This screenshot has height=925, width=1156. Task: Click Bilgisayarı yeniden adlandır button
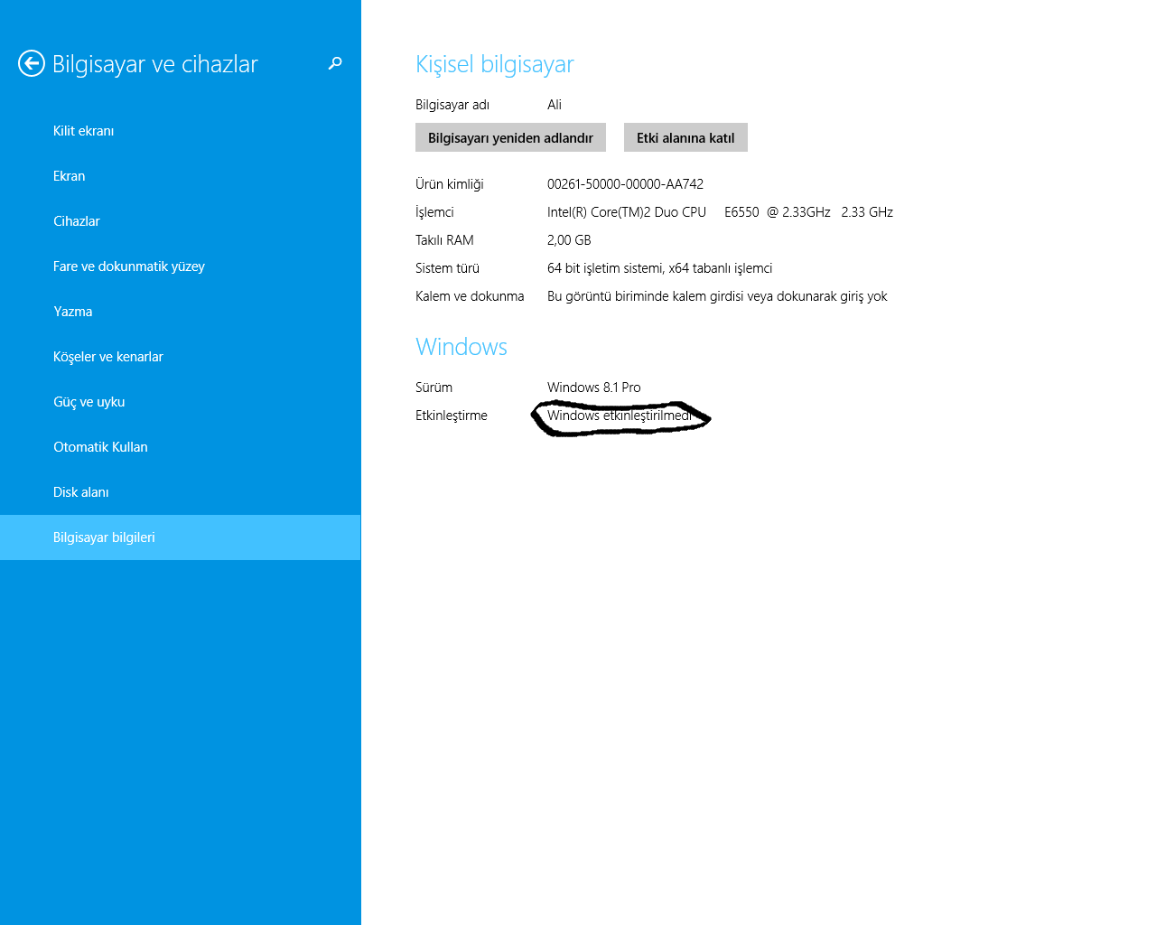(510, 137)
